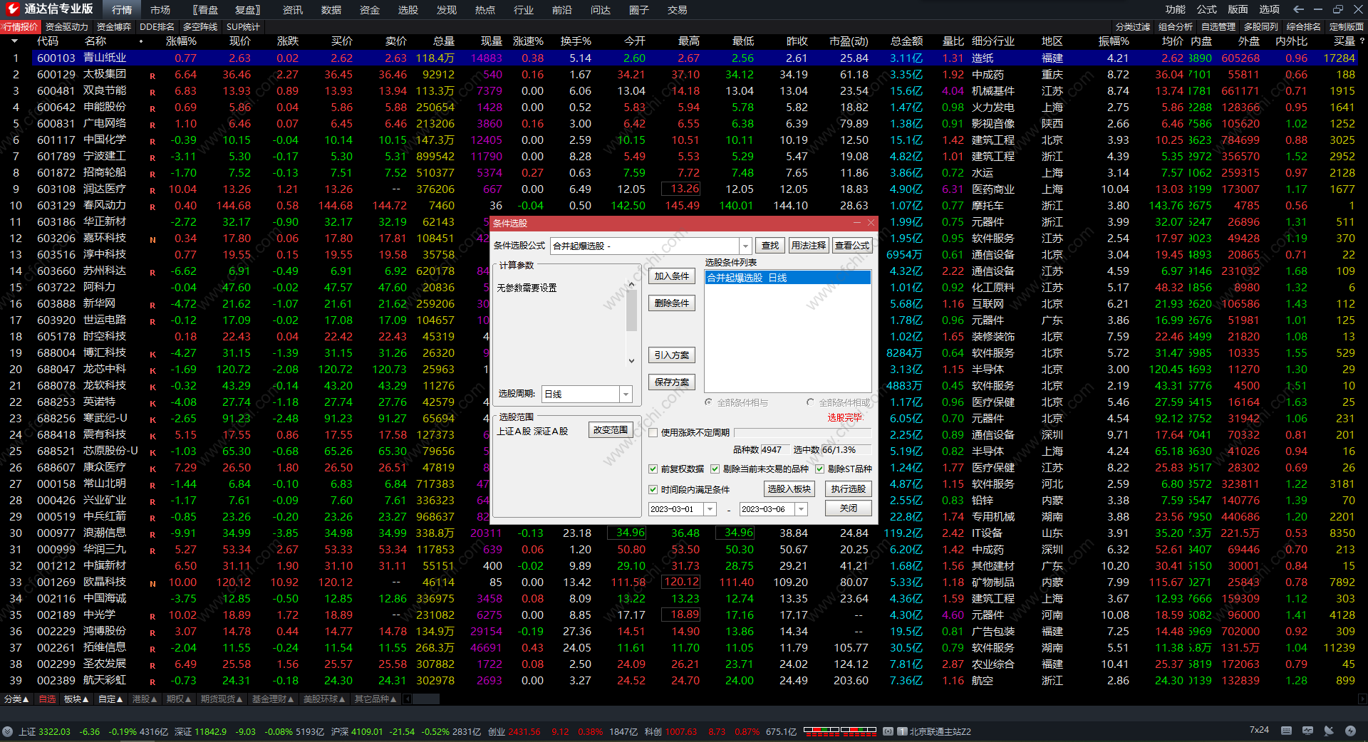1368x742 pixels.
Task: Open the start date 2023-03-01 picker
Action: click(x=710, y=509)
